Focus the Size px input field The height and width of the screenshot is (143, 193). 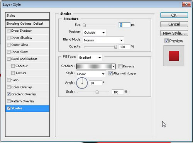[x=124, y=25]
